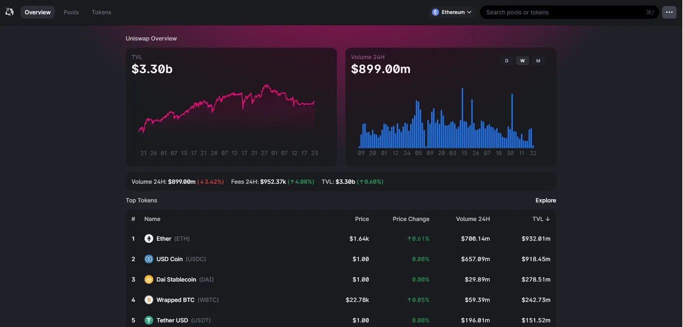683x327 pixels.
Task: Focus the Search pools or tokens field
Action: 569,12
